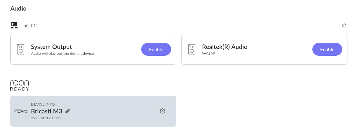Select the Bricasti M3 device name
The image size is (360, 135).
46,111
